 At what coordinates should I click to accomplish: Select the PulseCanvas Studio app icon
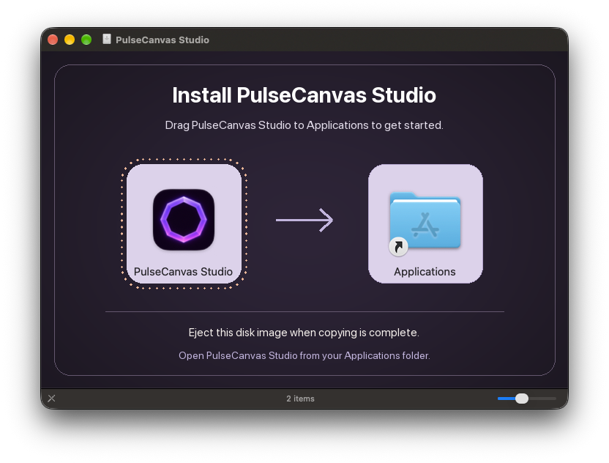184,220
